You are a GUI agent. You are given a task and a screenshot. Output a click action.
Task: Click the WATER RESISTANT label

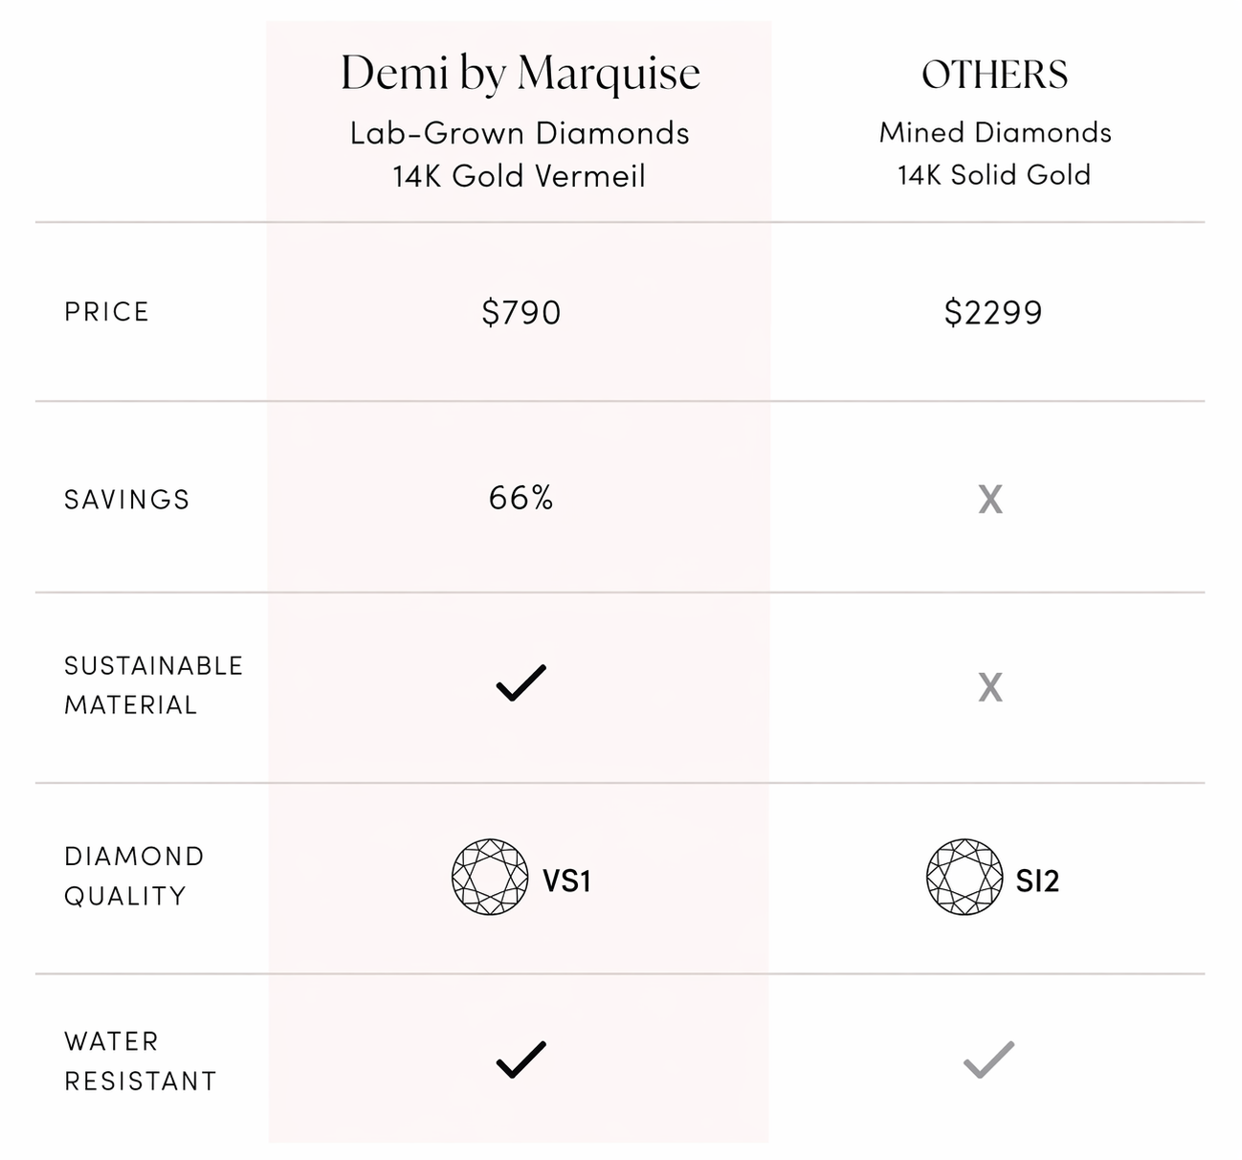pos(141,1060)
